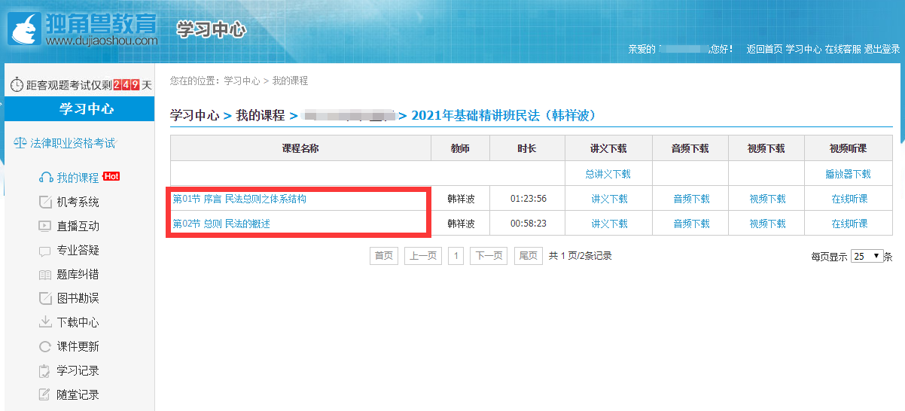Click the 课件更新 refresh icon
Image resolution: width=905 pixels, height=411 pixels.
click(x=45, y=346)
